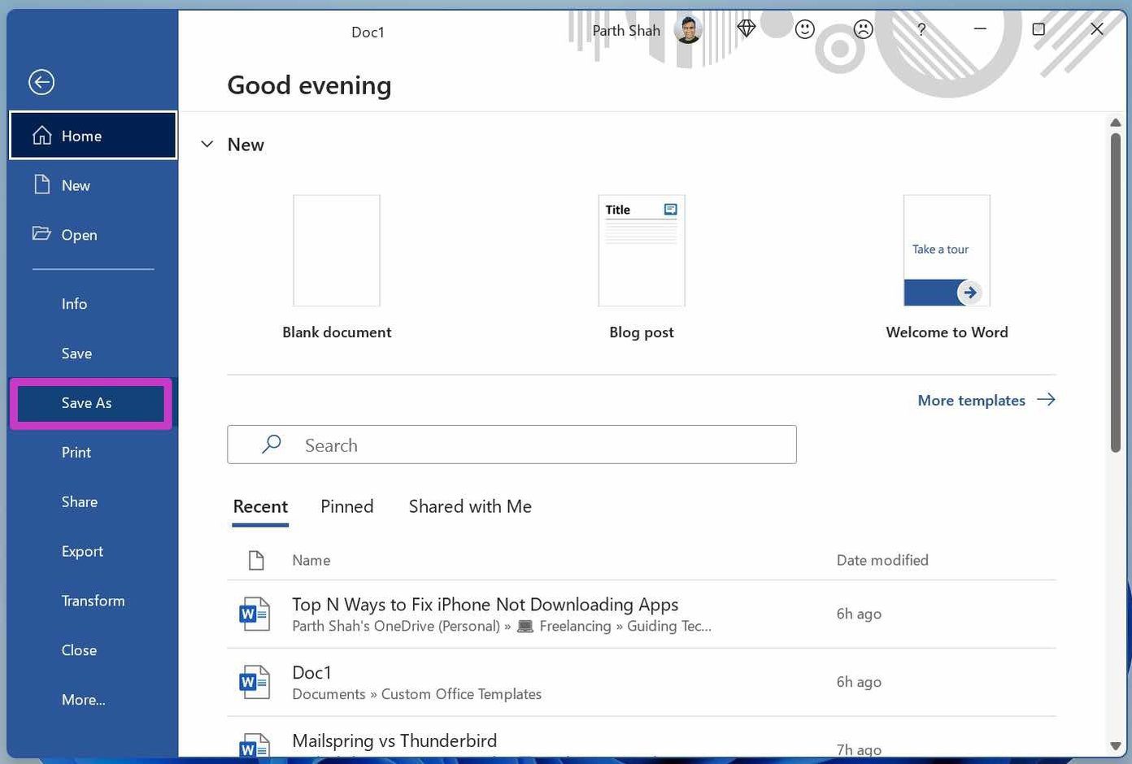Switch to the Pinned tab
1132x764 pixels.
pos(347,506)
